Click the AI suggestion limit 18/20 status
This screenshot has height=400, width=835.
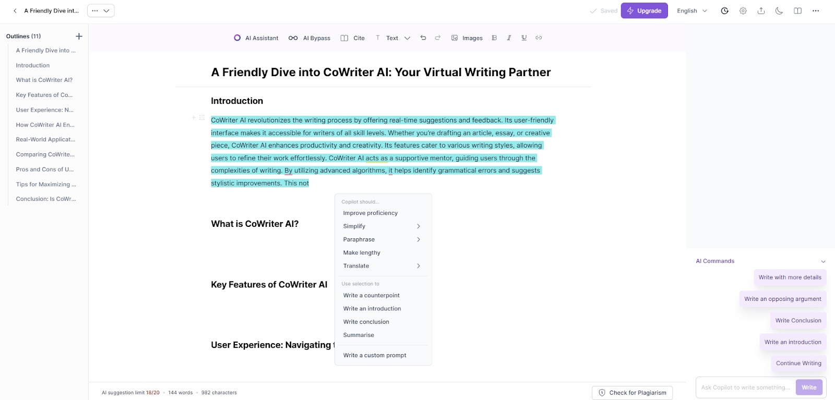130,393
